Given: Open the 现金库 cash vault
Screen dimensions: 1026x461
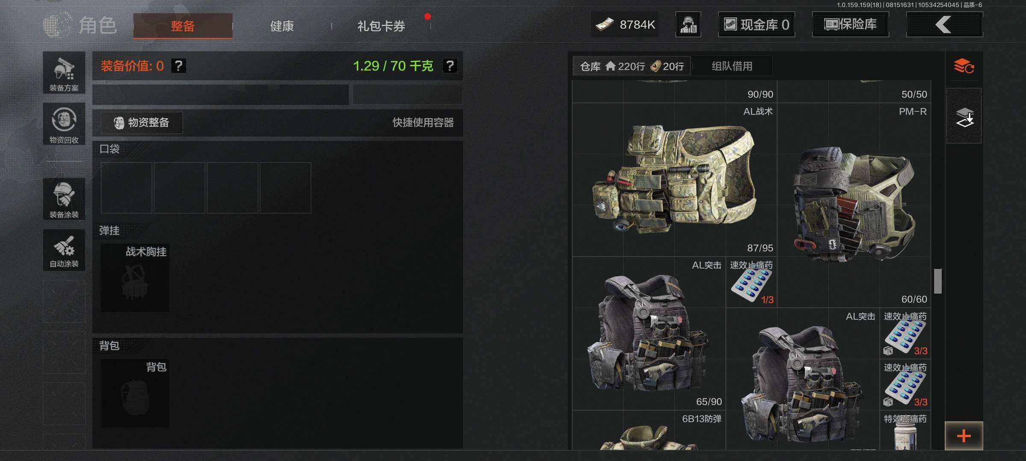Looking at the screenshot, I should pos(756,24).
